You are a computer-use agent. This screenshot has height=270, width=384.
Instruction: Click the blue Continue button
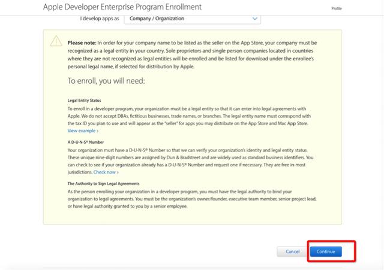[325, 251]
